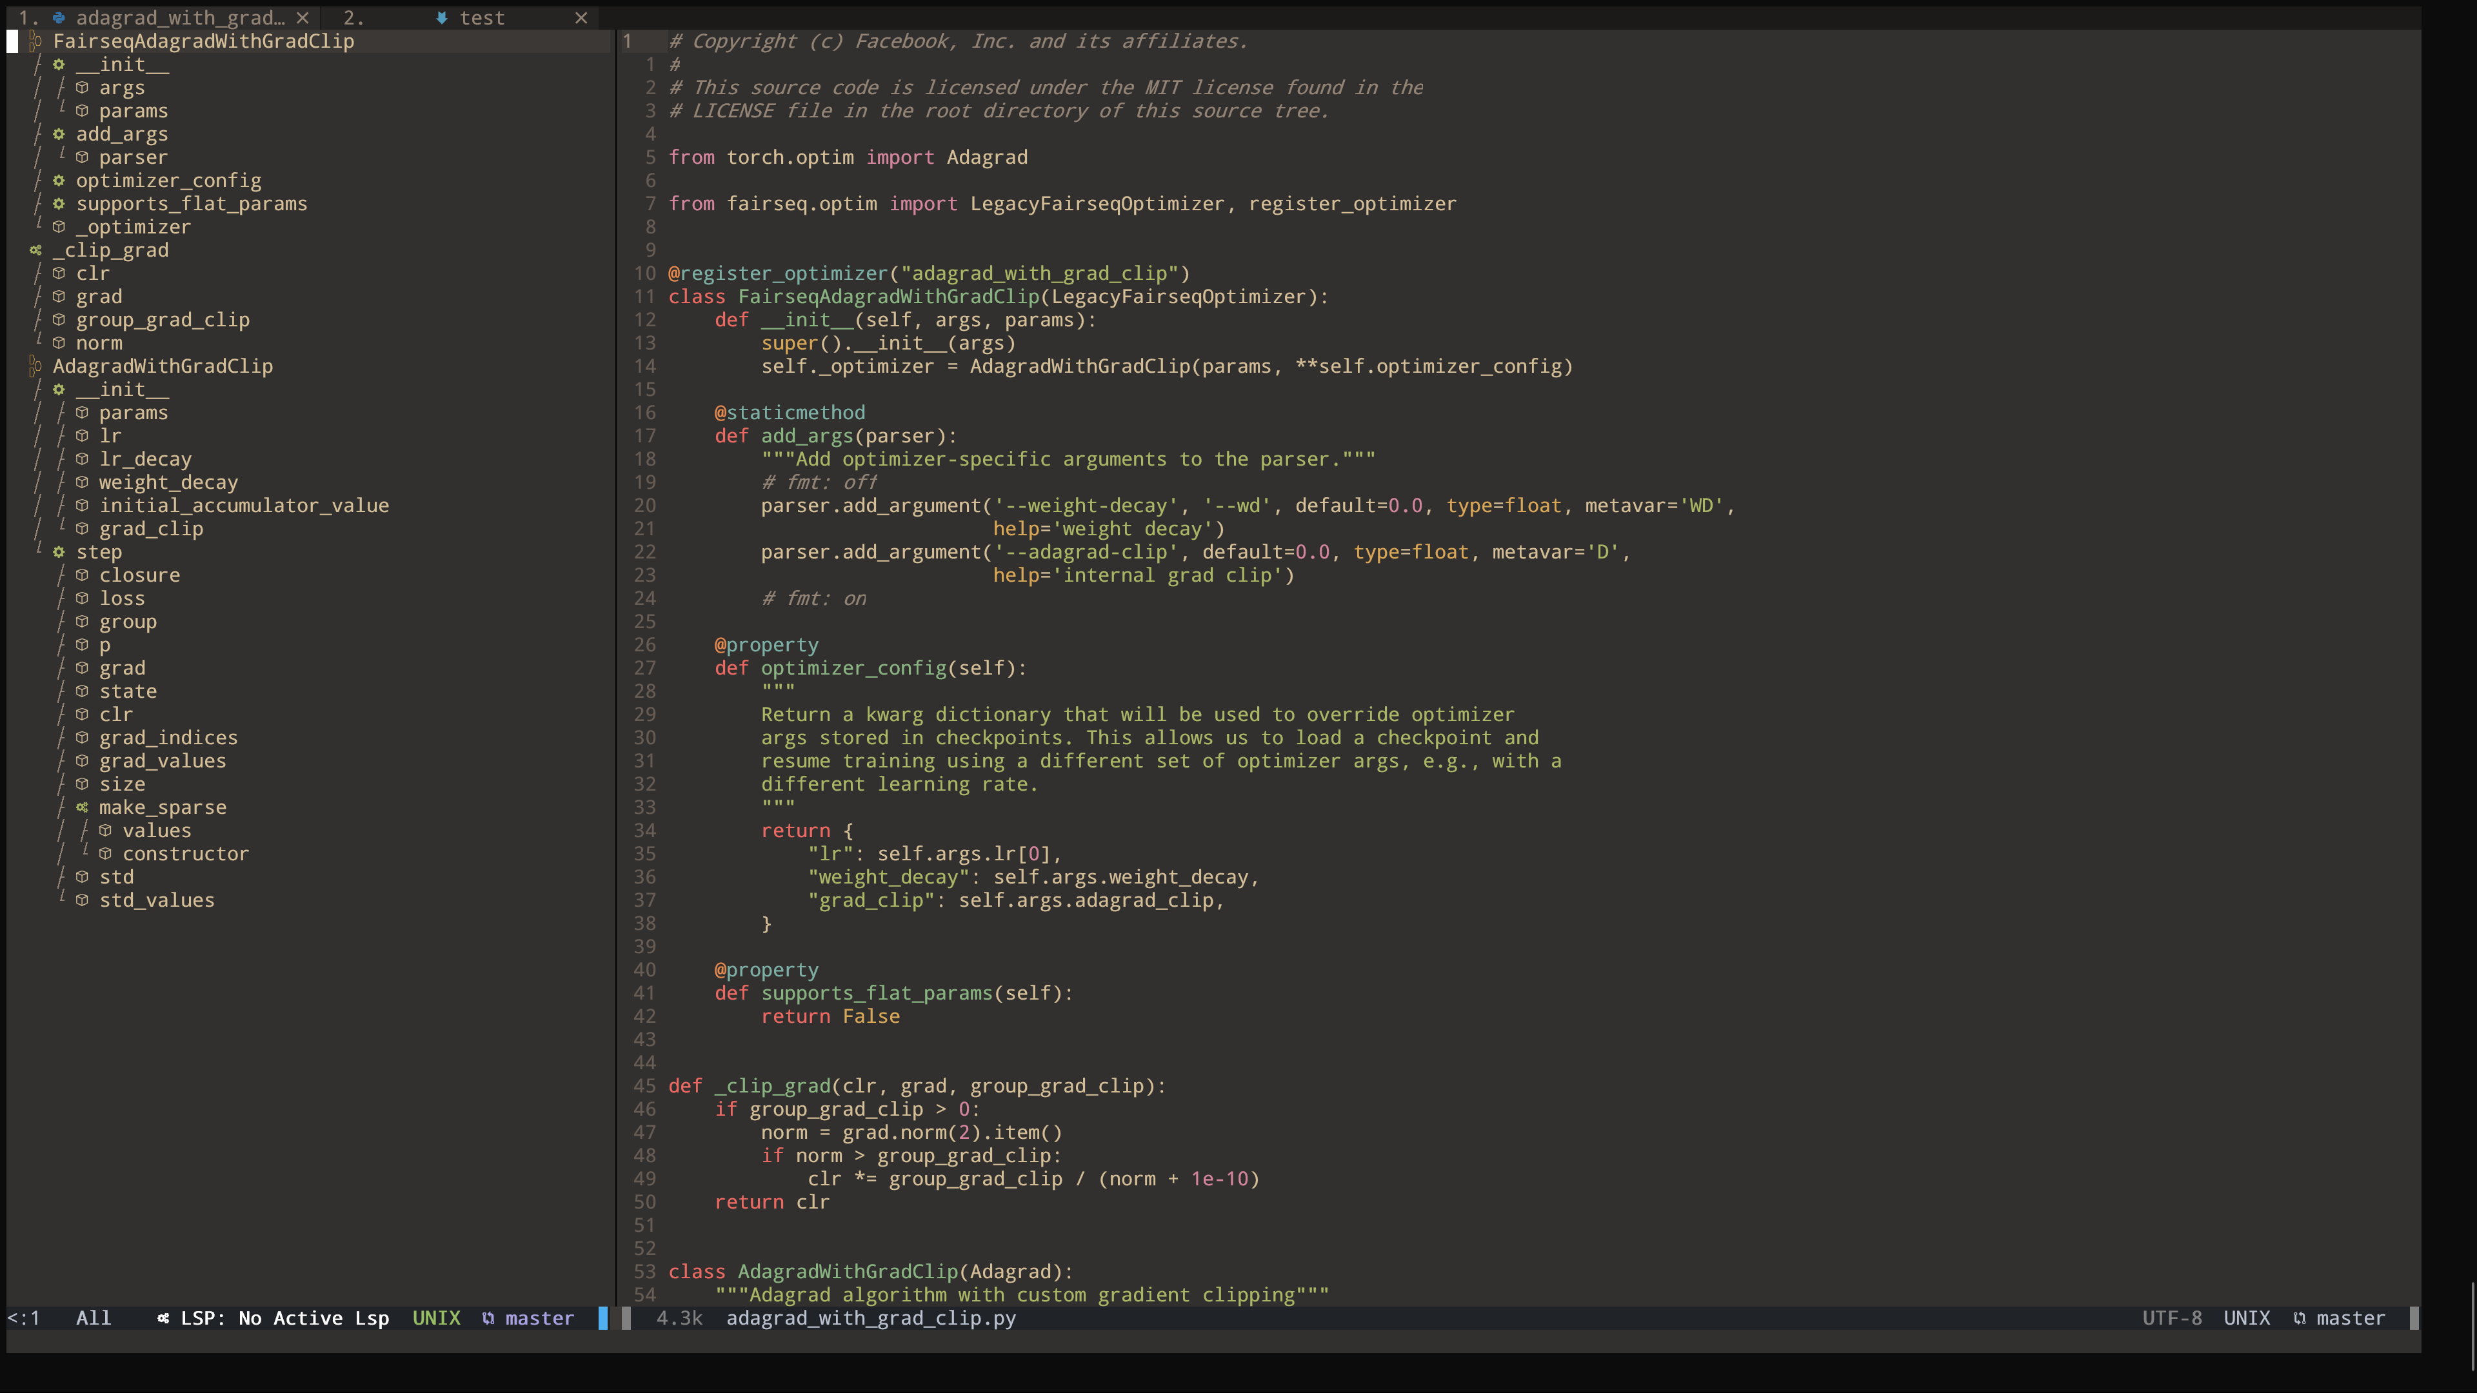The height and width of the screenshot is (1393, 2477).
Task: Click the 4.3k file size indicator
Action: point(680,1319)
